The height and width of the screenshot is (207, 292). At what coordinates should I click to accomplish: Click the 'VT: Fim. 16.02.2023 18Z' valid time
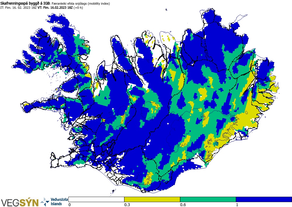(55, 8)
